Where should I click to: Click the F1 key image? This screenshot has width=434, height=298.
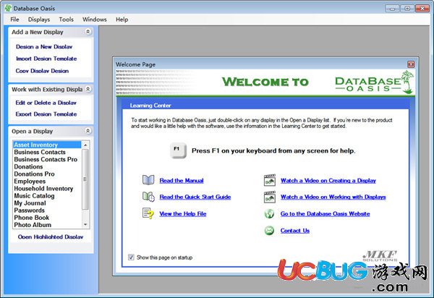point(178,150)
